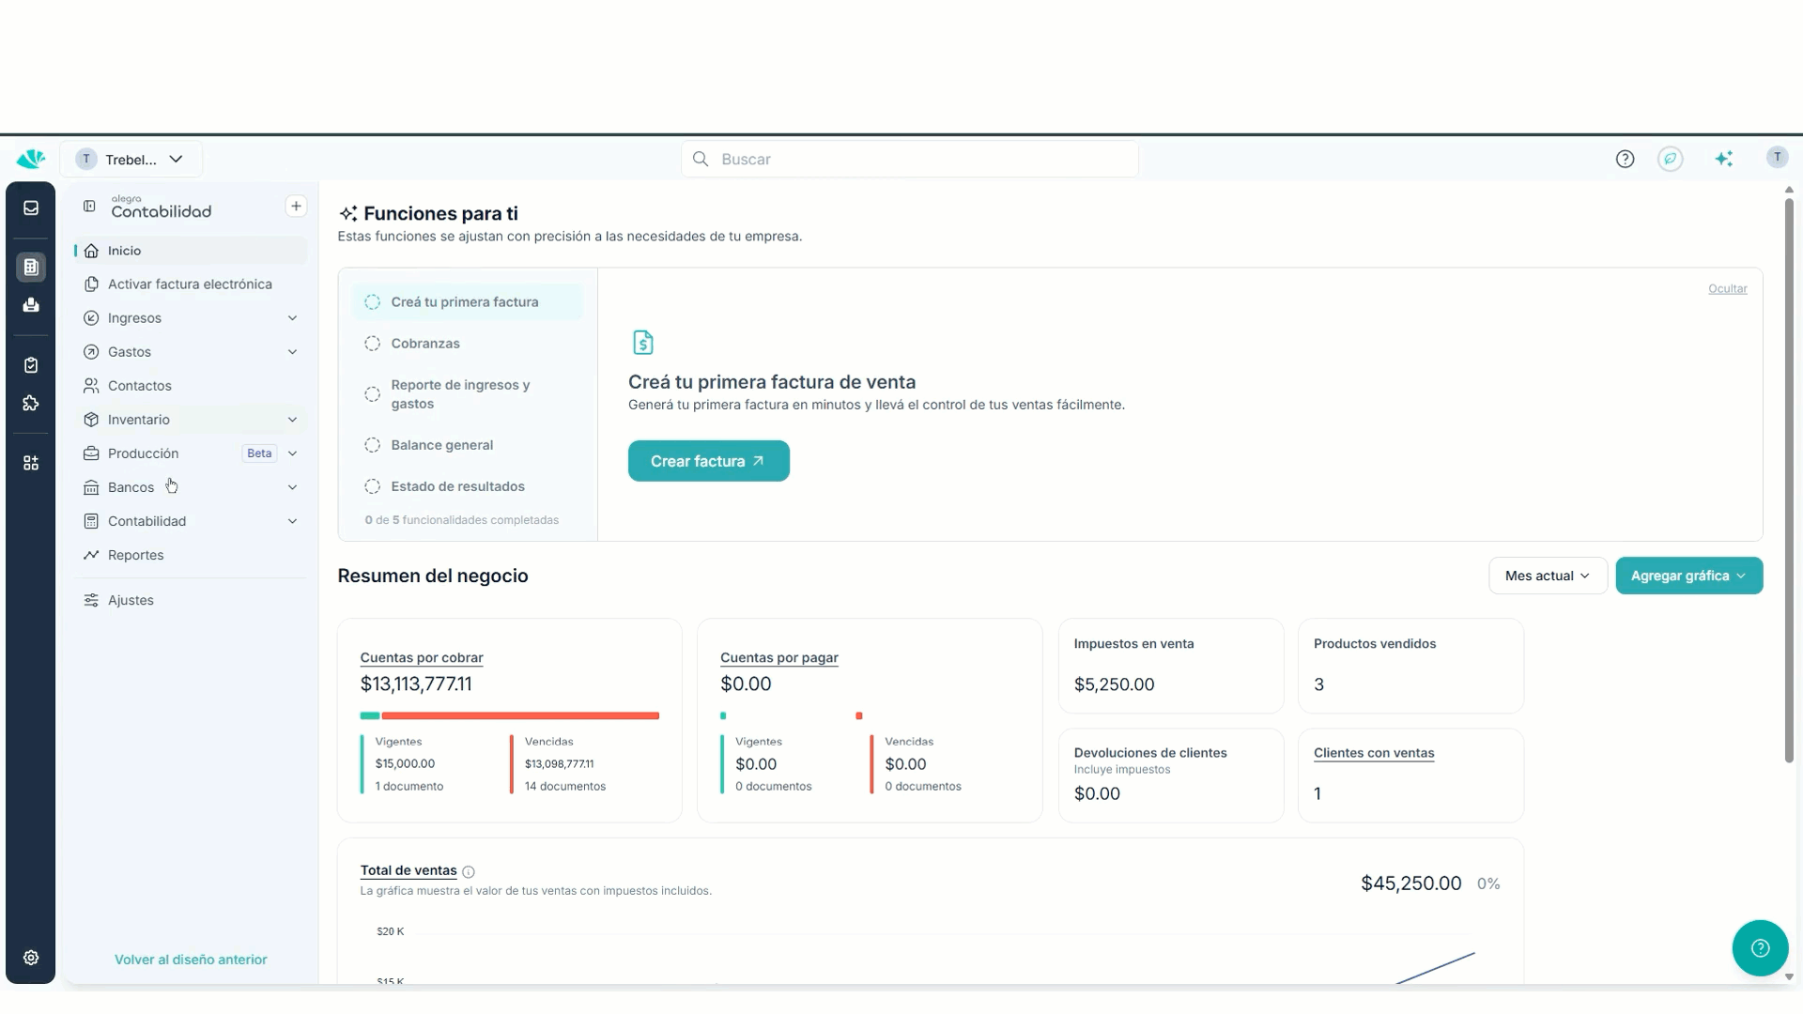Click the green chat bubble icon
Image resolution: width=1803 pixels, height=1014 pixels.
tap(1670, 159)
